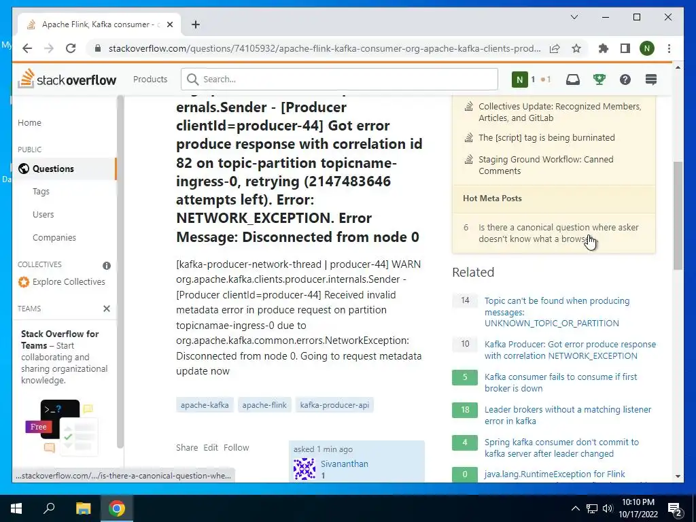The image size is (696, 522).
Task: Open Staging Ground Workflow: Canned Comments
Action: click(x=546, y=165)
